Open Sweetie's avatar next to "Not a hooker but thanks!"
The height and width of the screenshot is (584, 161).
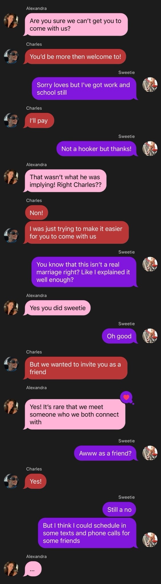coord(150,149)
